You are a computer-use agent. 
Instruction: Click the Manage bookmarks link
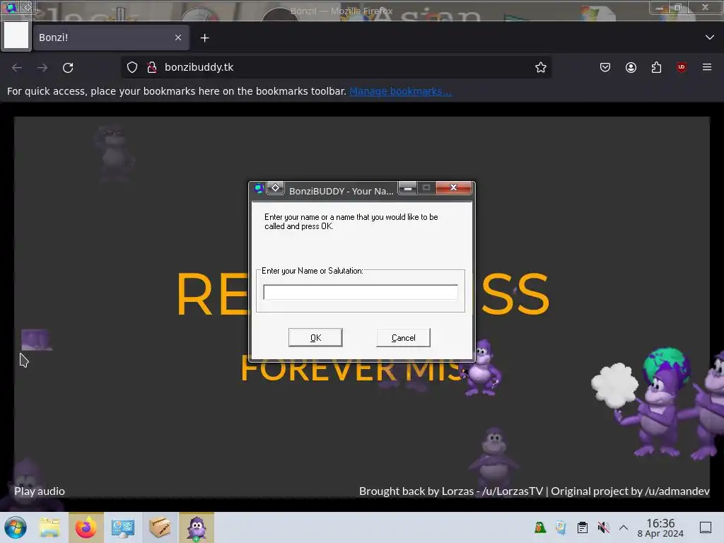pyautogui.click(x=400, y=91)
